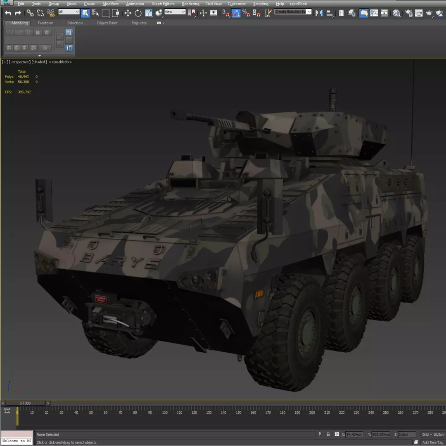Open the selection filter 'All' dropdown
This screenshot has width=446, height=446.
(x=69, y=12)
